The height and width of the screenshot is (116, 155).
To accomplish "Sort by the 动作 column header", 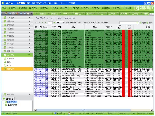I will click(73, 27).
